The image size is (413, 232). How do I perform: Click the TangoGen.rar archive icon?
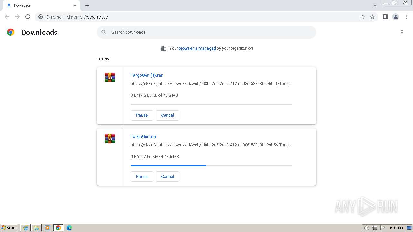click(110, 139)
